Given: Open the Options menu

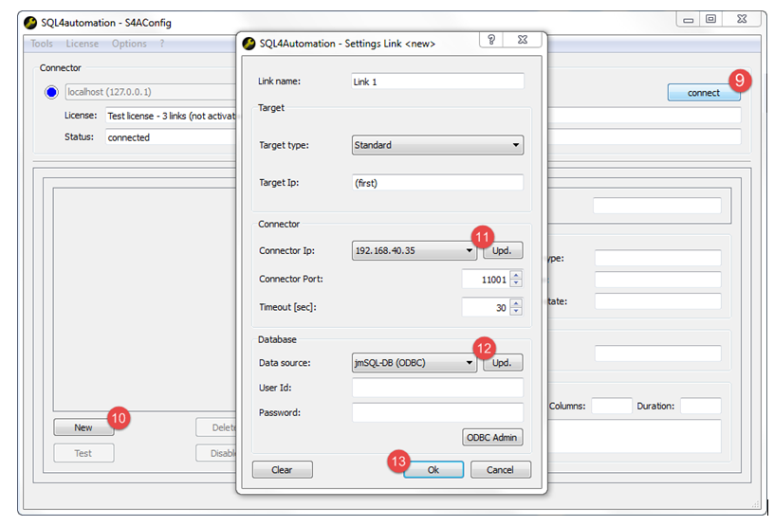Looking at the screenshot, I should pos(129,44).
